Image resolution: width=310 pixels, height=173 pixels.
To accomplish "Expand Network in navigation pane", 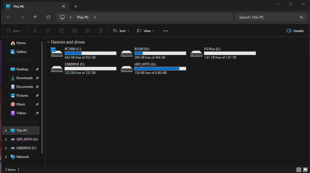I will [x=6, y=157].
